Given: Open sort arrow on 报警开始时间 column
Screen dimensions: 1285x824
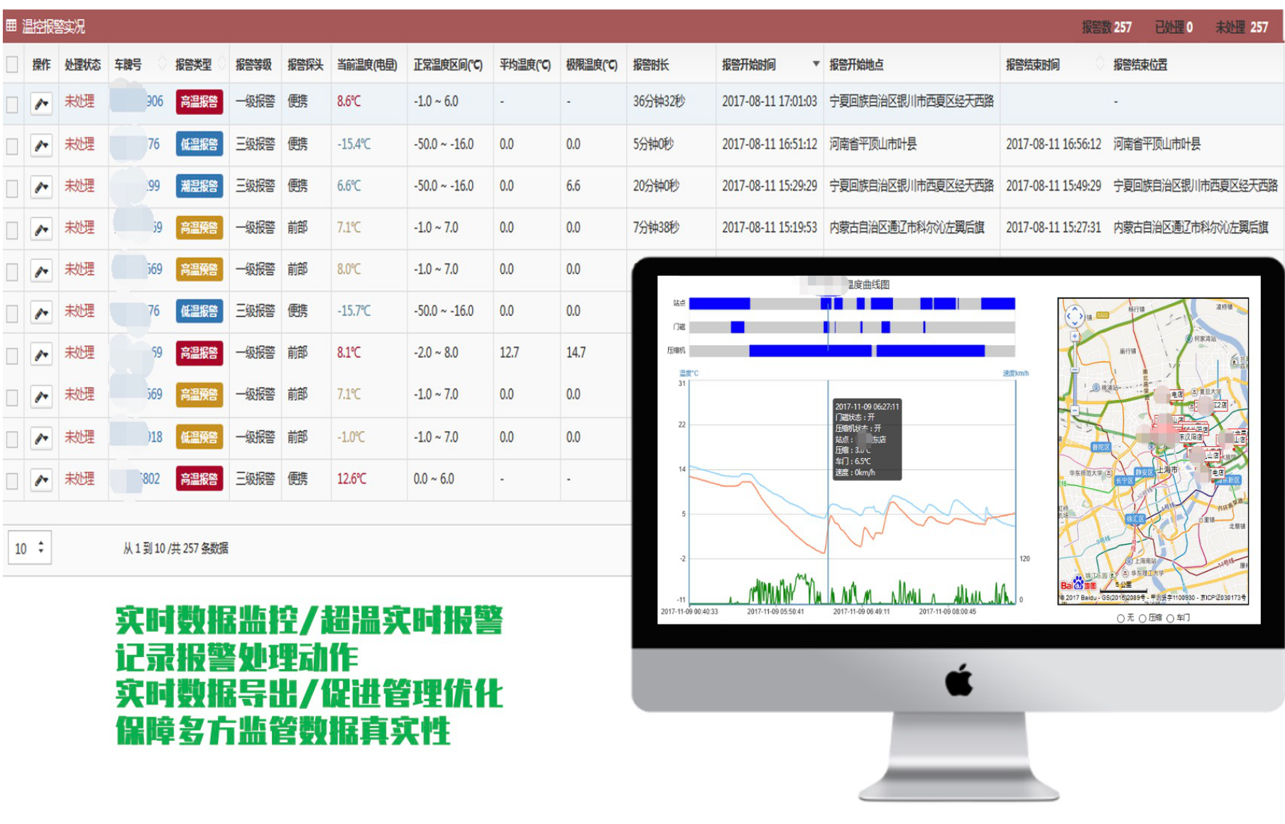Looking at the screenshot, I should pyautogui.click(x=816, y=64).
